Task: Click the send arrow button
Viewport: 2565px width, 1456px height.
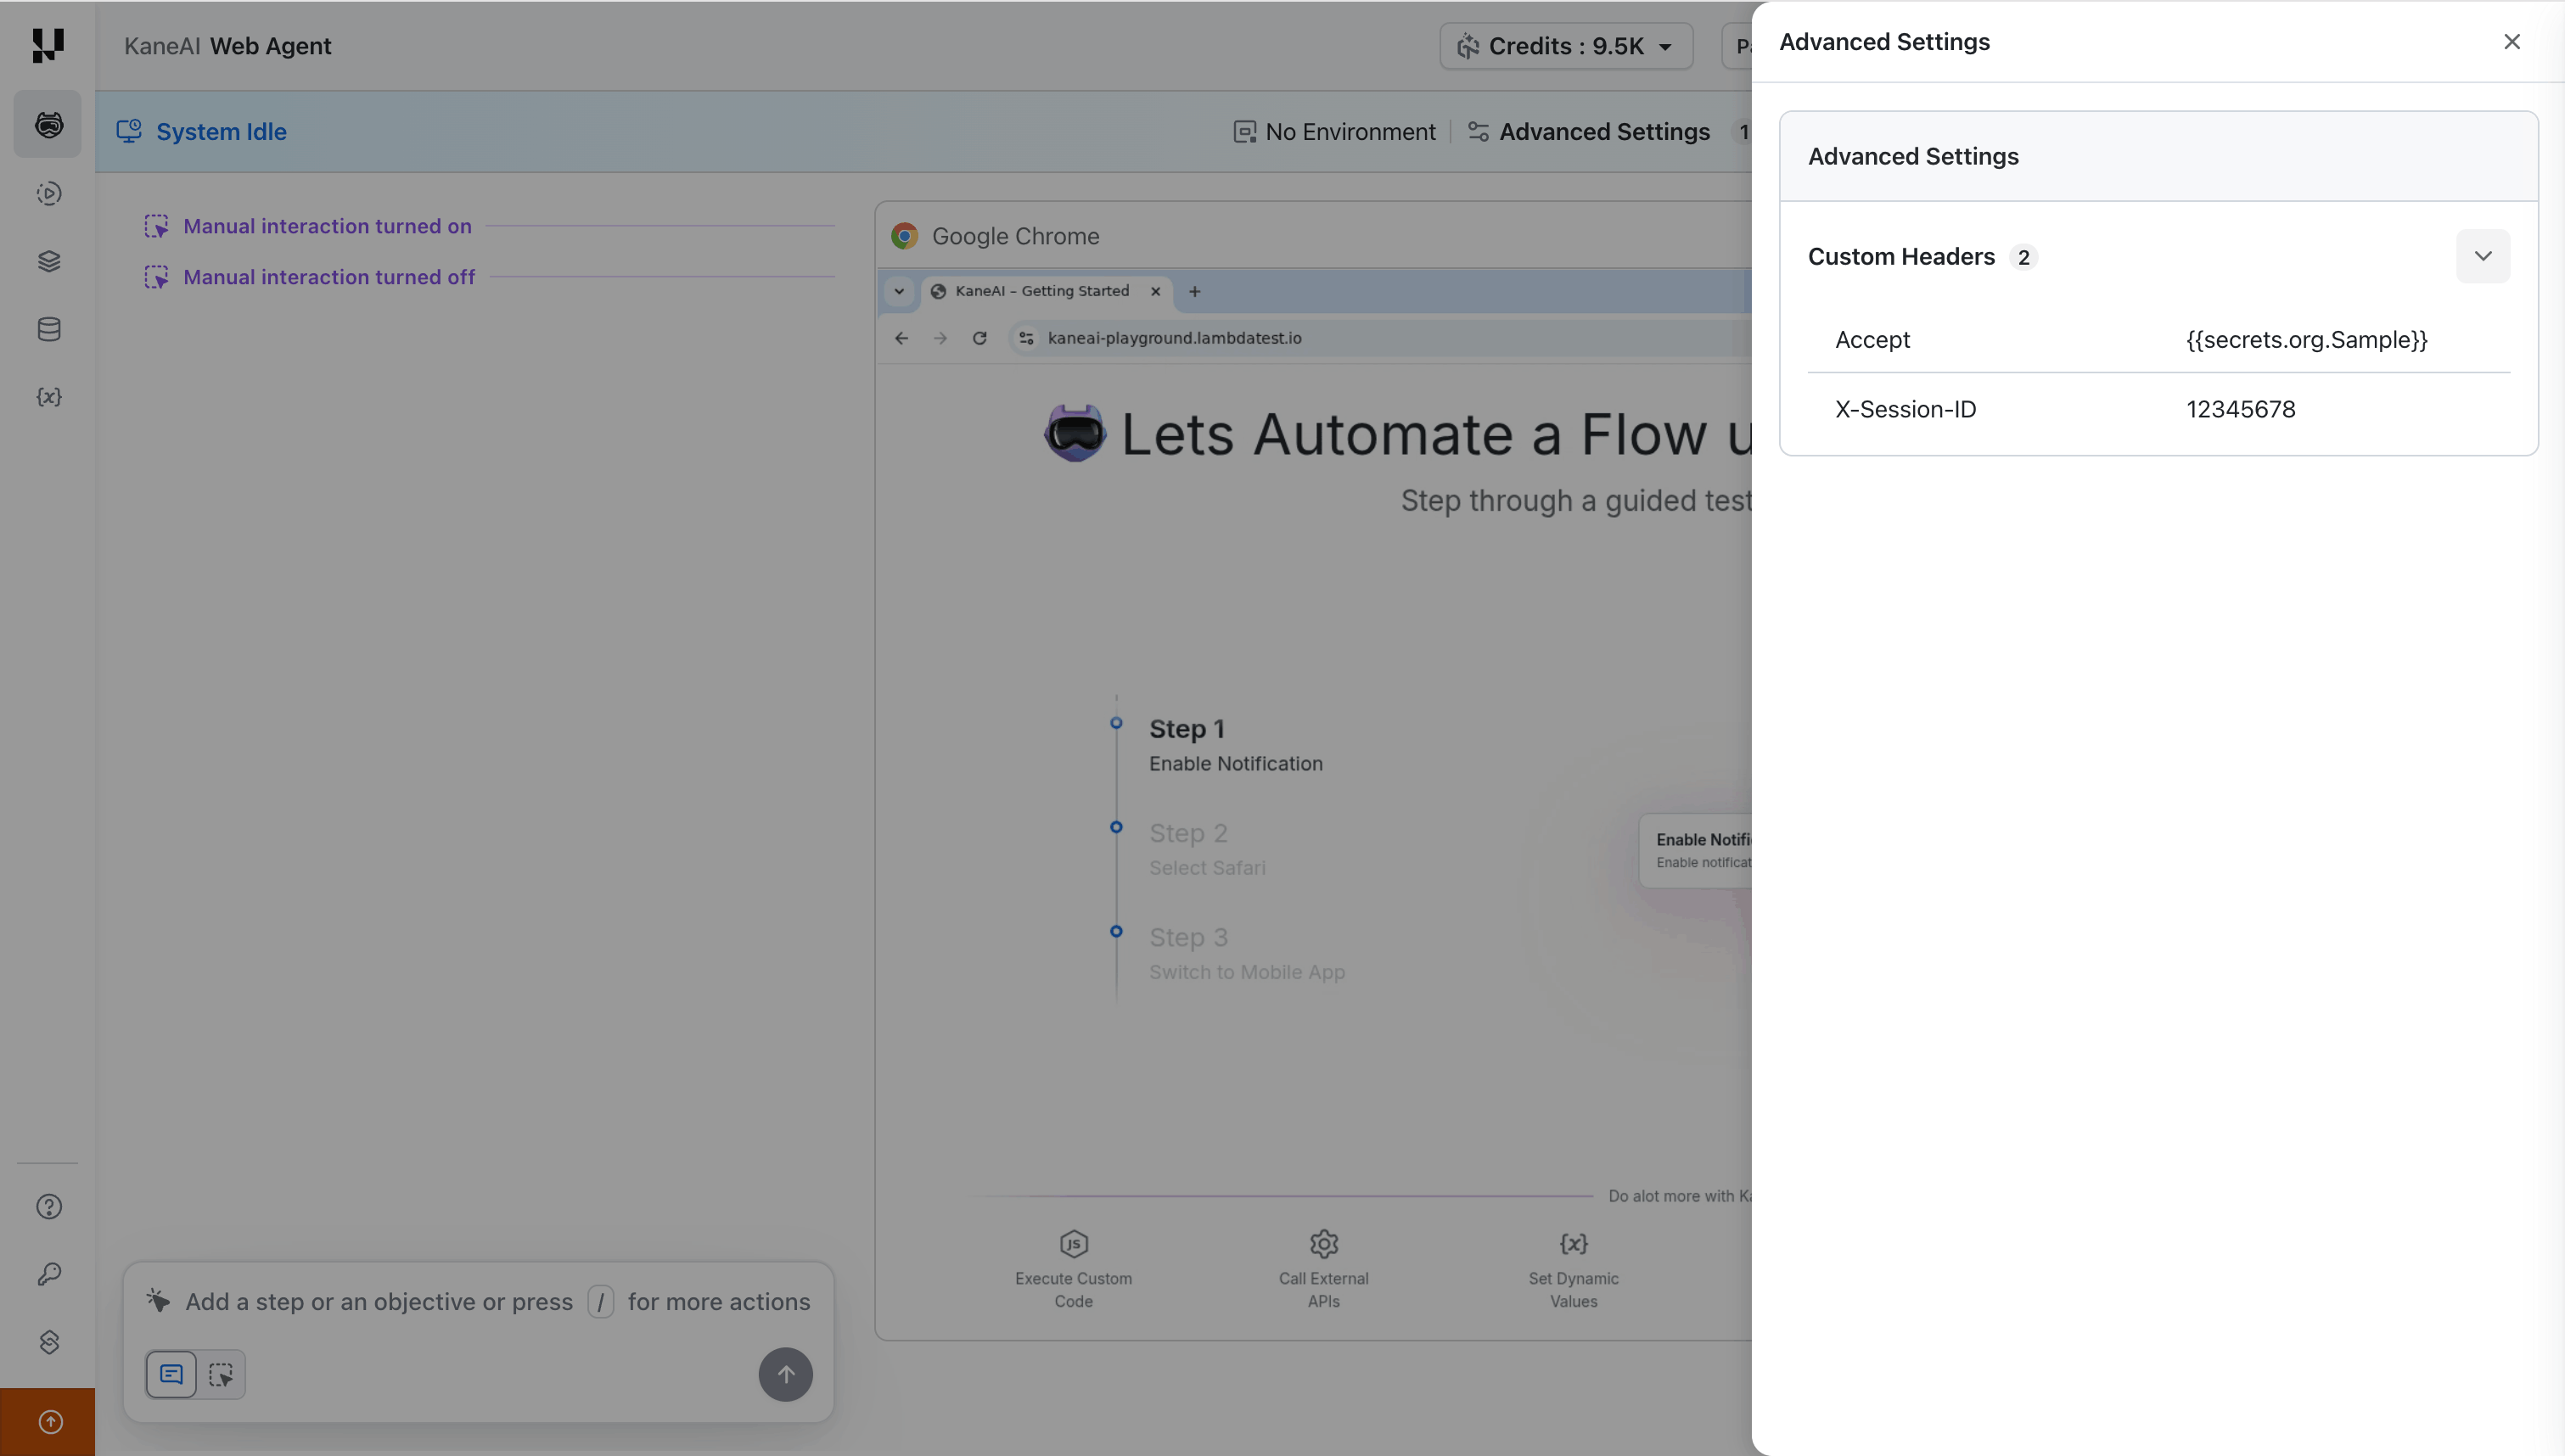Action: [x=785, y=1374]
